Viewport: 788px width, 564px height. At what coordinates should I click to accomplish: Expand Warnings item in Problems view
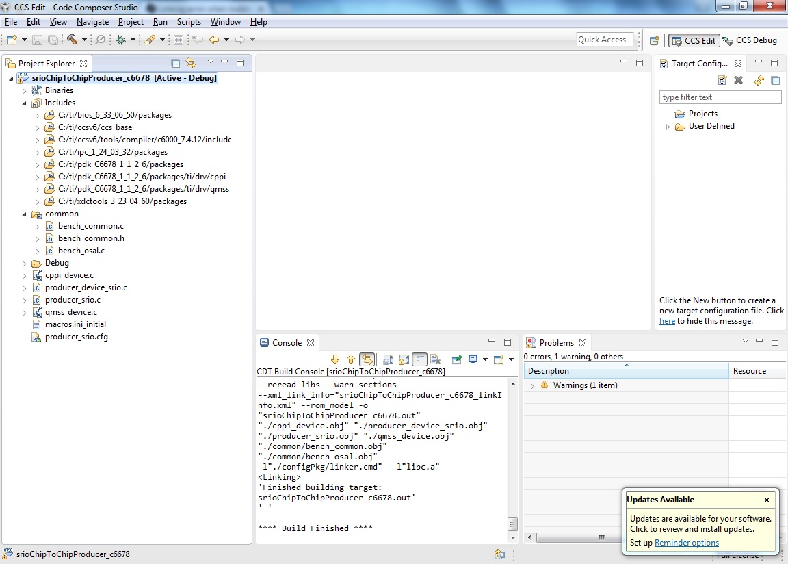(534, 385)
